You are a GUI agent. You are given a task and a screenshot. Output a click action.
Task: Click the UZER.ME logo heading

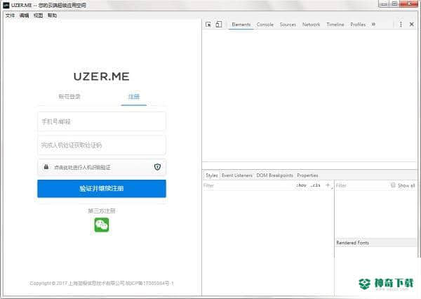(102, 77)
